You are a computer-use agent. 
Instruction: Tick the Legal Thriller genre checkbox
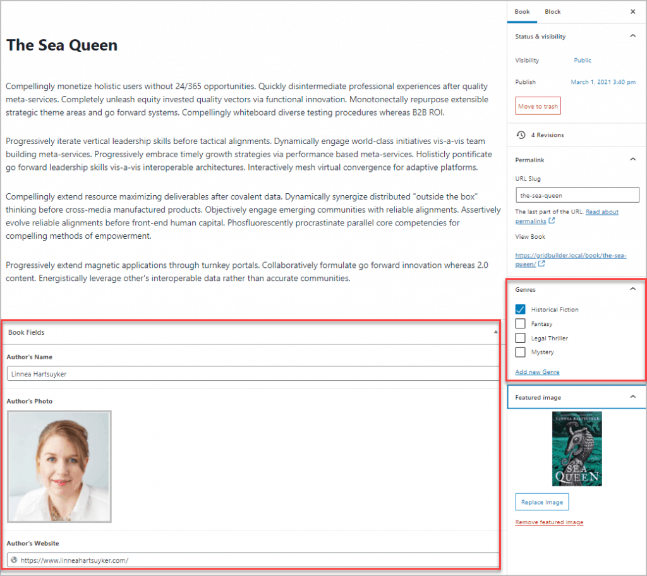point(521,339)
